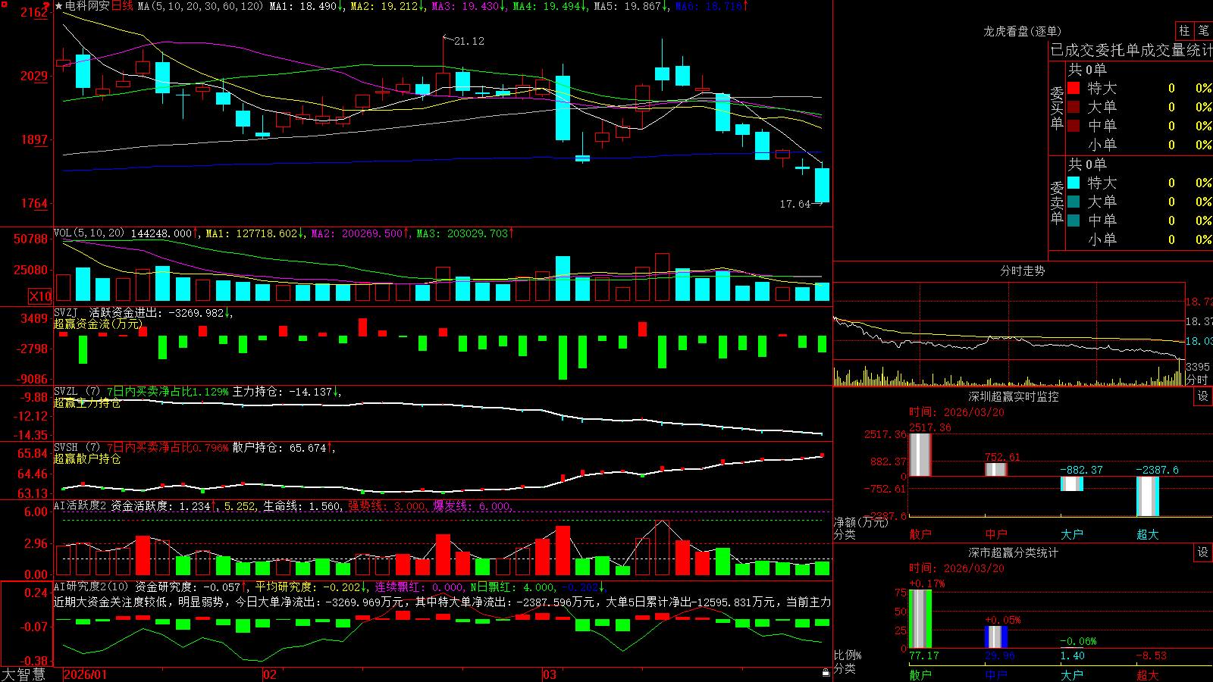The image size is (1213, 682).
Task: Click the 超赢散户持仓 label
Action: pos(87,458)
